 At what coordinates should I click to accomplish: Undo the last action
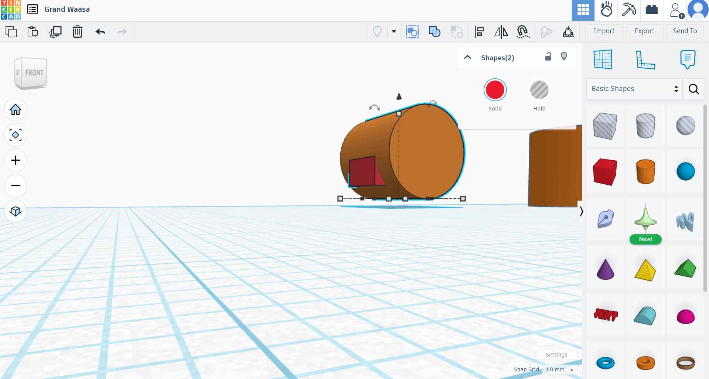(100, 32)
